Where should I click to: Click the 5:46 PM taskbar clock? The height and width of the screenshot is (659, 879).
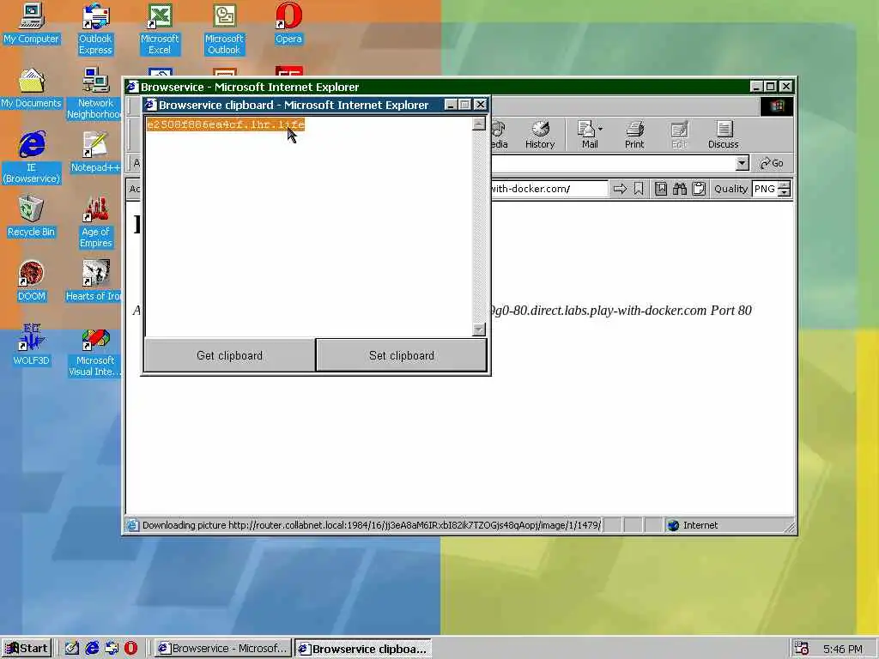click(x=843, y=649)
